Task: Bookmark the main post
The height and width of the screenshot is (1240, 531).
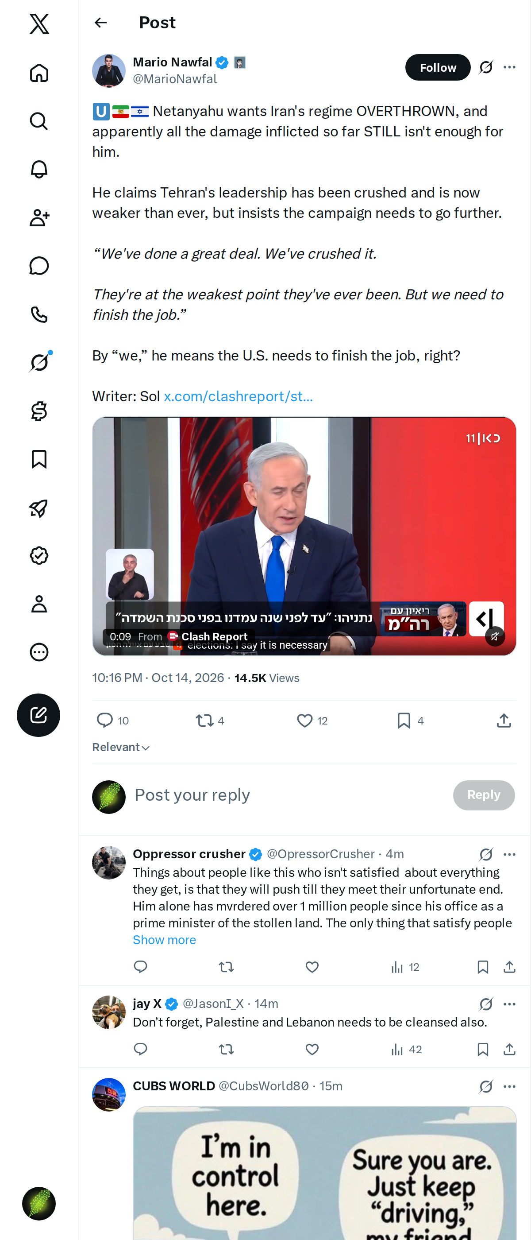Action: pos(410,720)
